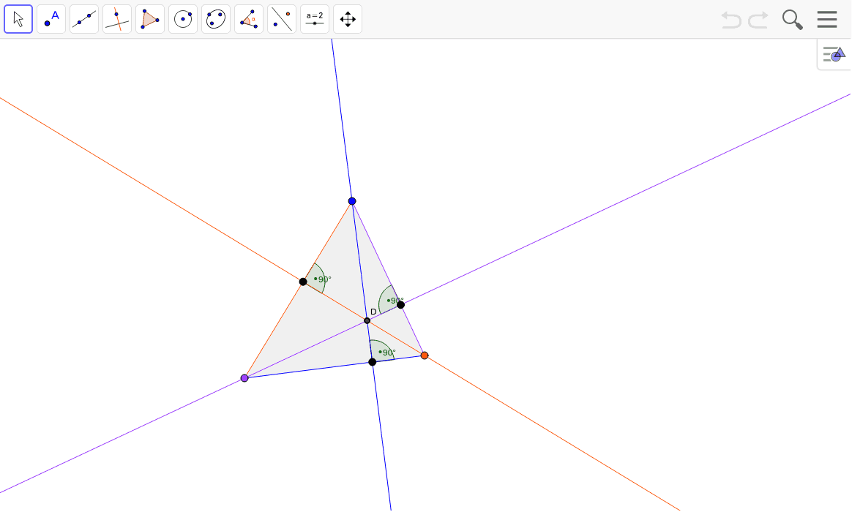Click the orange right vertex point
Image resolution: width=852 pixels, height=512 pixels.
425,355
